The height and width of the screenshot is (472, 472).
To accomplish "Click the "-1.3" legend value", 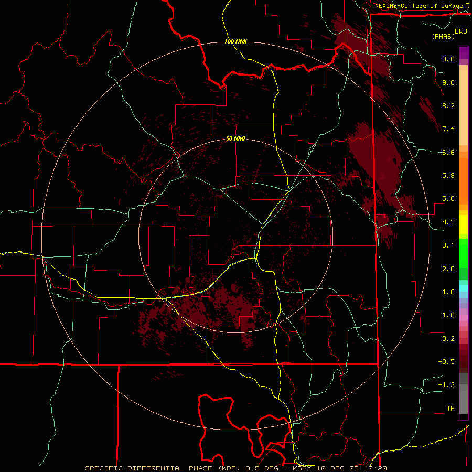I will 446,385.
